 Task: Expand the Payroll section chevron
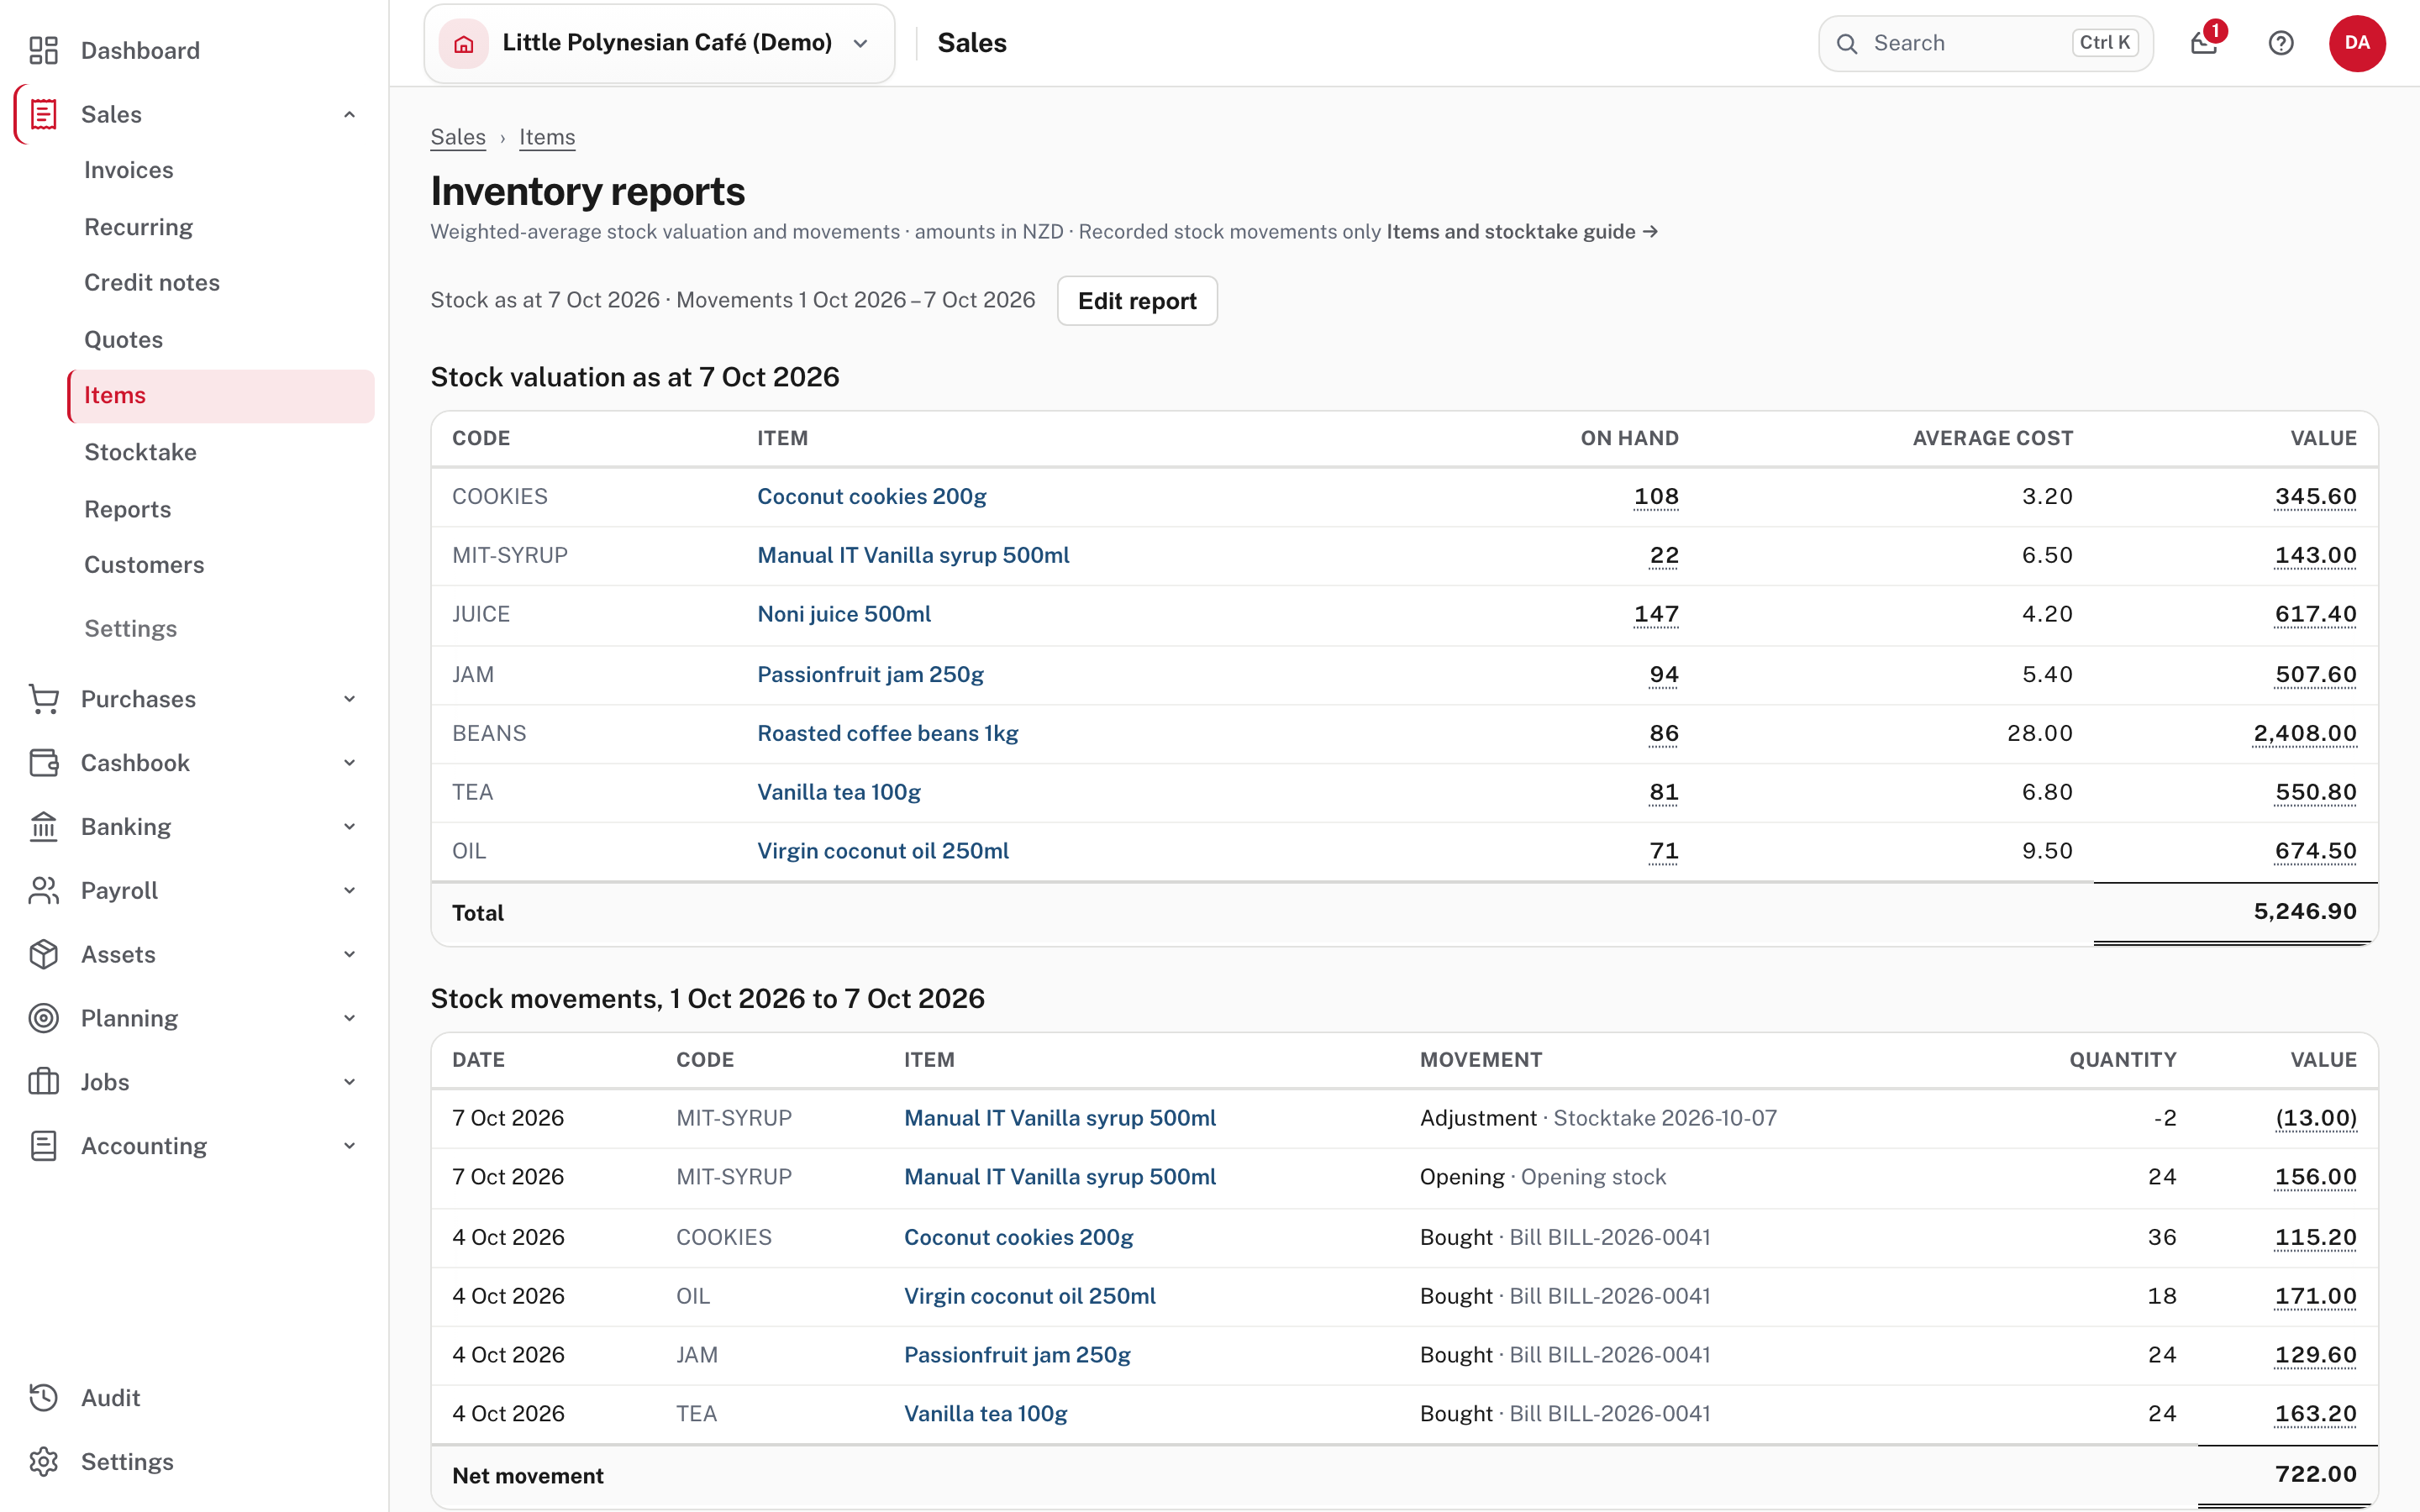350,891
